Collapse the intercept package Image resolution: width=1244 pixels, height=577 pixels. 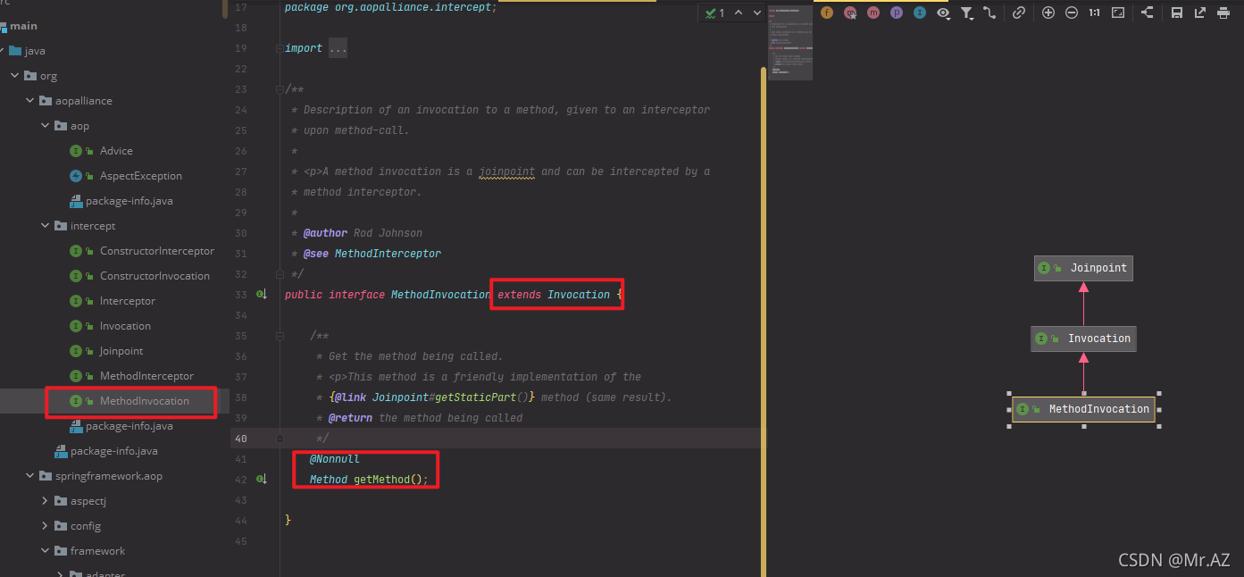pos(46,226)
